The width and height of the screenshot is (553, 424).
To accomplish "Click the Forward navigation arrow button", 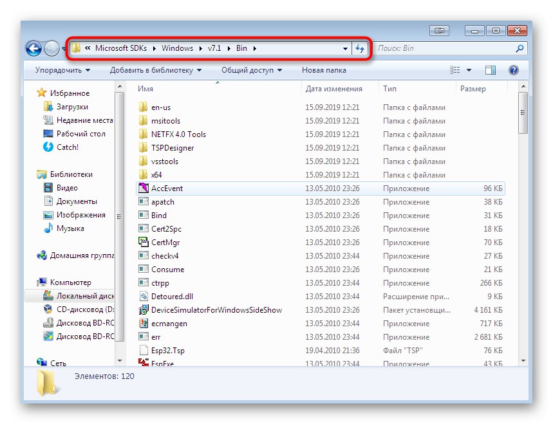I will 52,49.
